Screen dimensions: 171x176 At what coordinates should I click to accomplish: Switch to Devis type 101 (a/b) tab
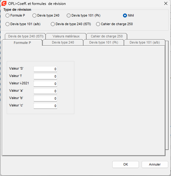[x=145, y=42]
